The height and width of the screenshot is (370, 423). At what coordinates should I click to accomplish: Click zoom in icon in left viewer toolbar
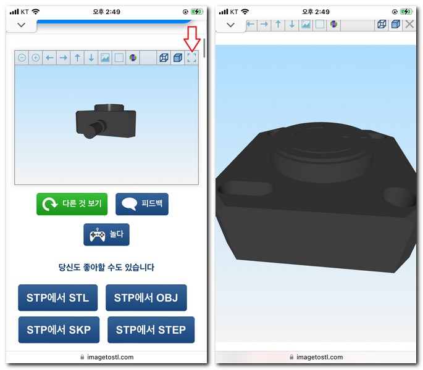coord(36,58)
